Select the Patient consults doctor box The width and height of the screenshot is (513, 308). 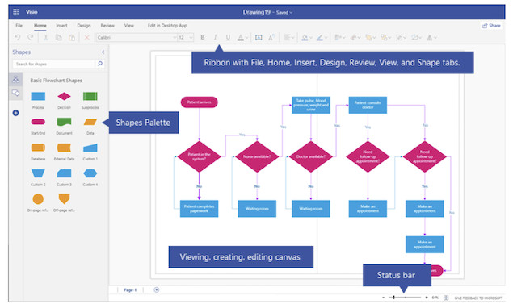point(368,105)
